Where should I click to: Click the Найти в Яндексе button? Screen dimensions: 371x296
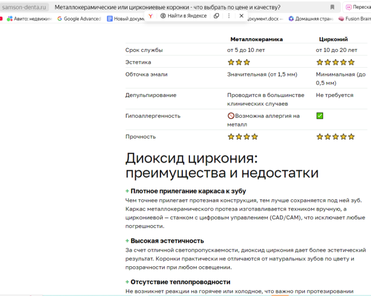[x=185, y=16]
